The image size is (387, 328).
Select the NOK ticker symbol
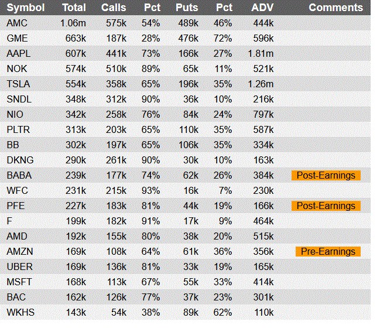point(17,69)
